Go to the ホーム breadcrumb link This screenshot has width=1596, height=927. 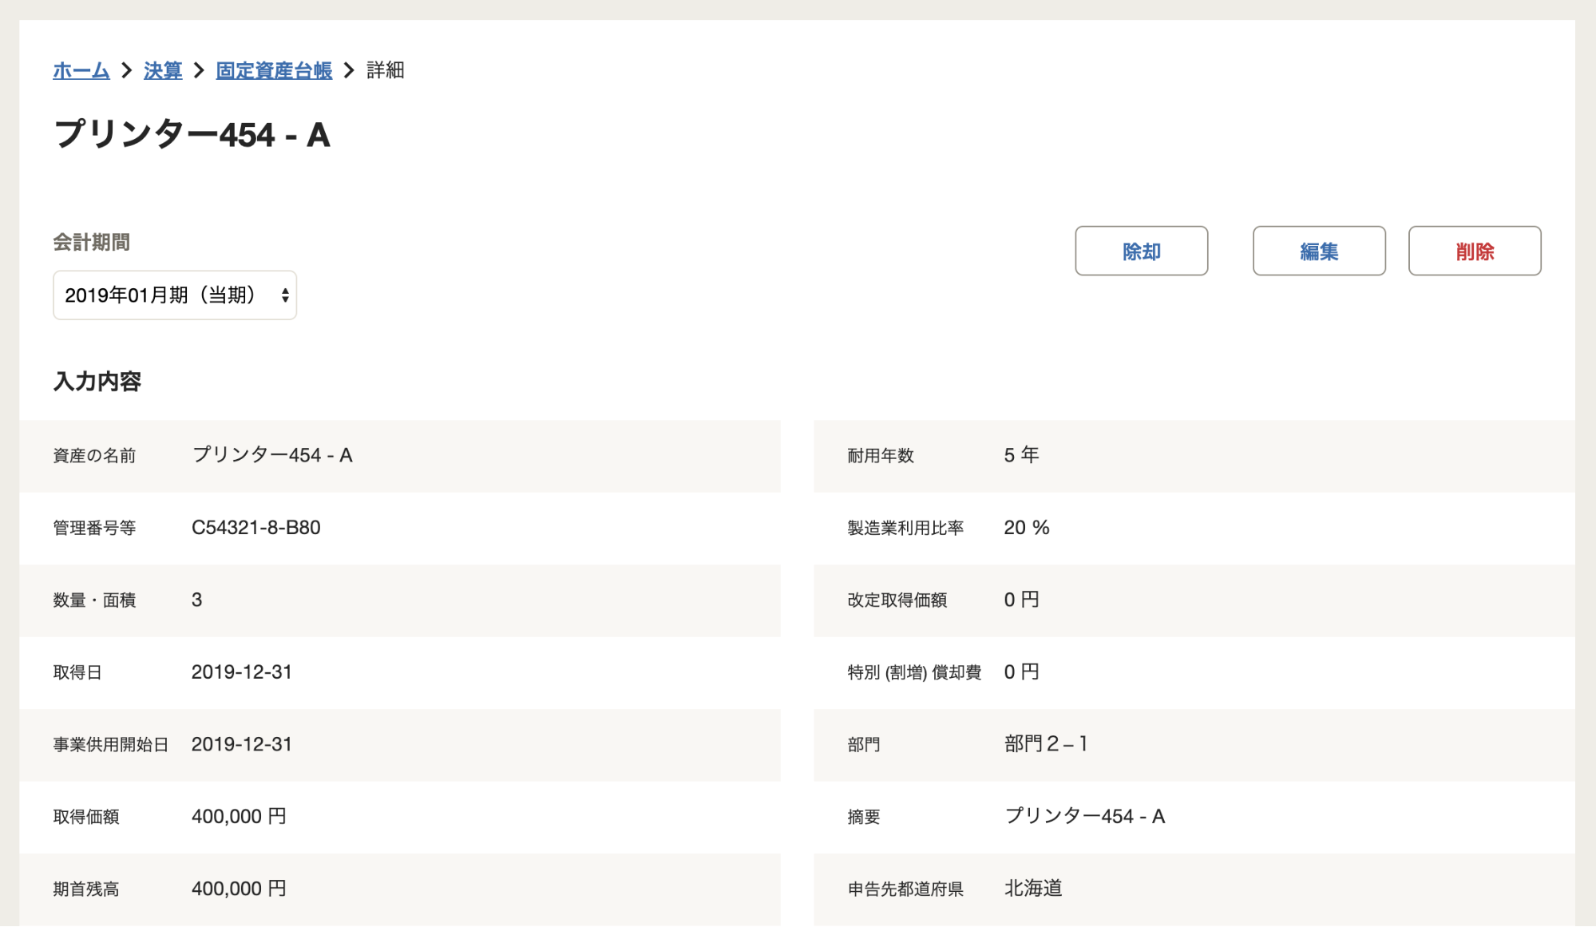coord(81,70)
